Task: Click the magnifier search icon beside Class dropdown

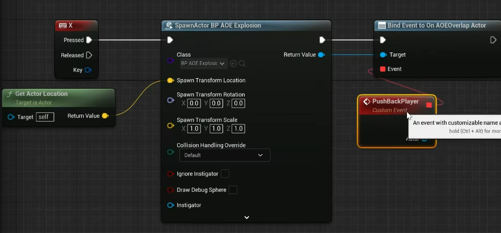Action: click(x=242, y=63)
